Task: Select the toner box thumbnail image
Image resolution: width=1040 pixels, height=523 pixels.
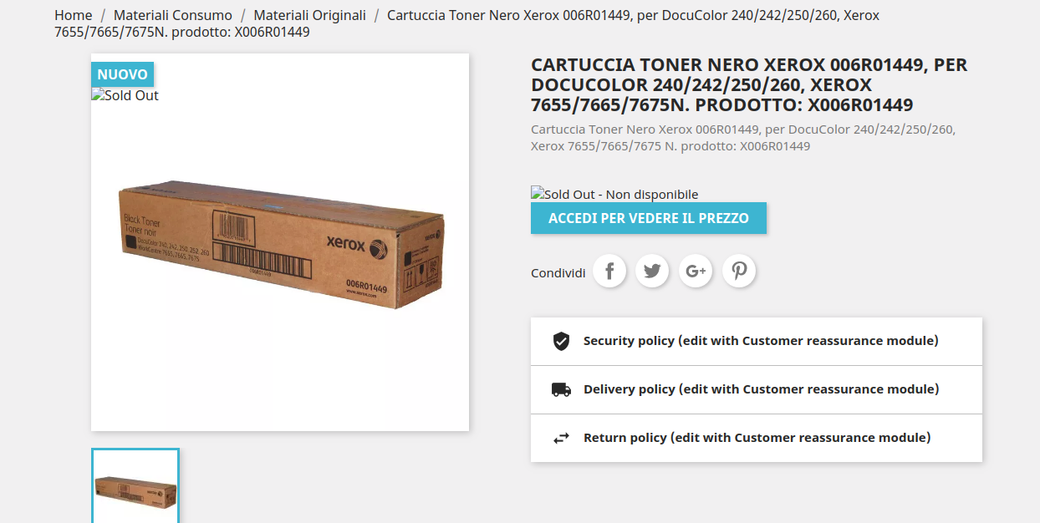Action: click(135, 486)
